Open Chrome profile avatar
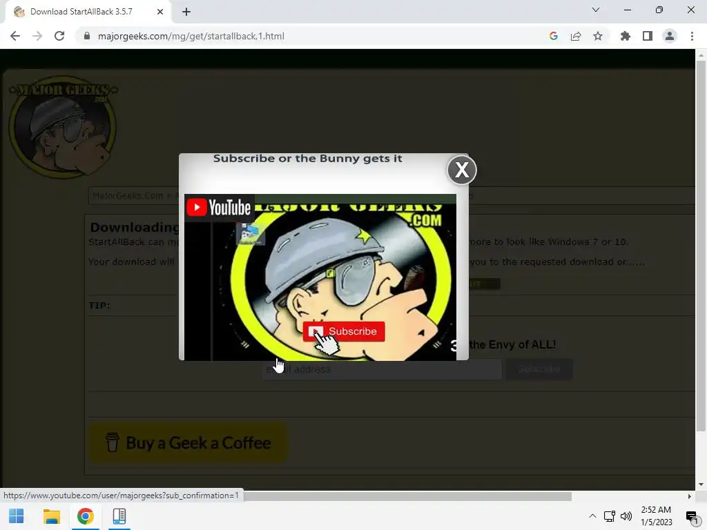Screen dimensions: 707x530 [670, 36]
